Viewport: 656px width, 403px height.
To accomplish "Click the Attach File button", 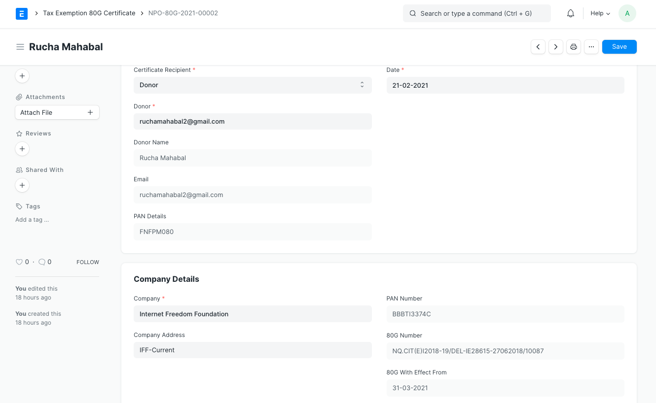I will 57,112.
